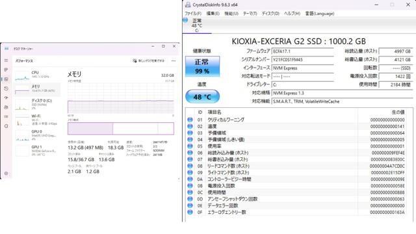Screen dimensions: 416x234
Task: Select ディスク 0 (C:) in performance list
Action: (x=37, y=104)
